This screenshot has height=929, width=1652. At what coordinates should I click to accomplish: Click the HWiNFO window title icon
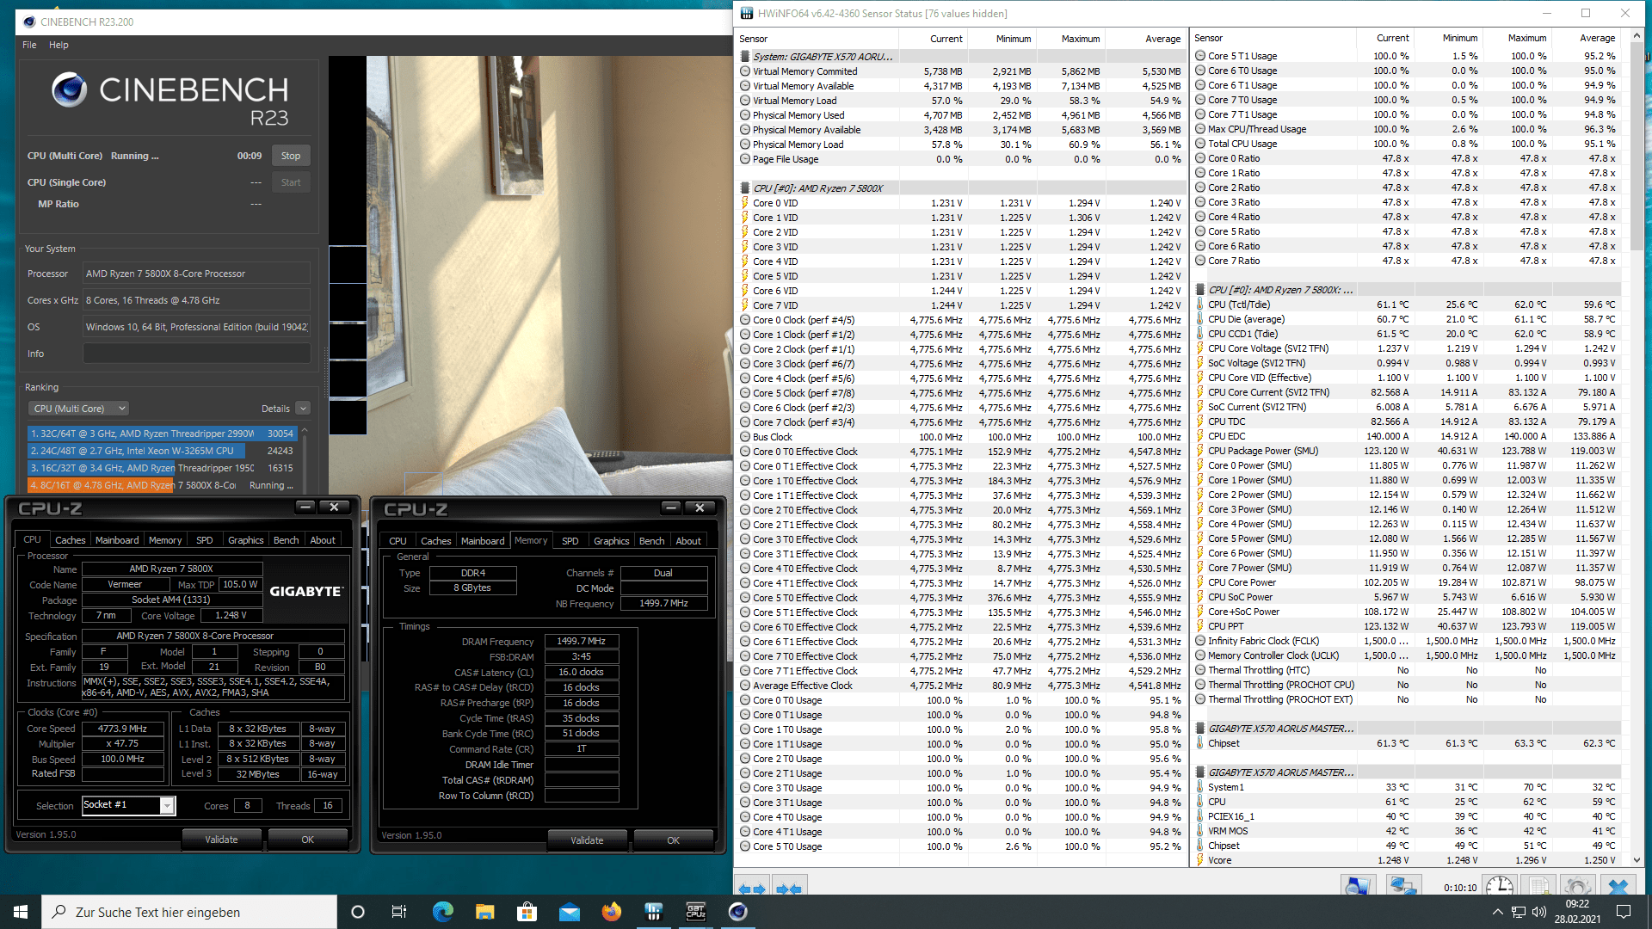point(746,13)
